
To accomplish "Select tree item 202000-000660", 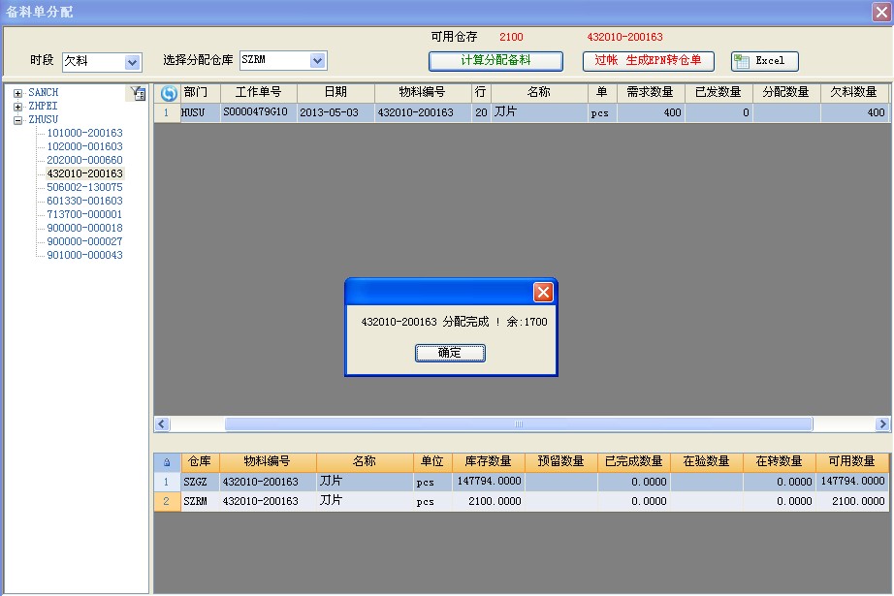I will coord(84,160).
